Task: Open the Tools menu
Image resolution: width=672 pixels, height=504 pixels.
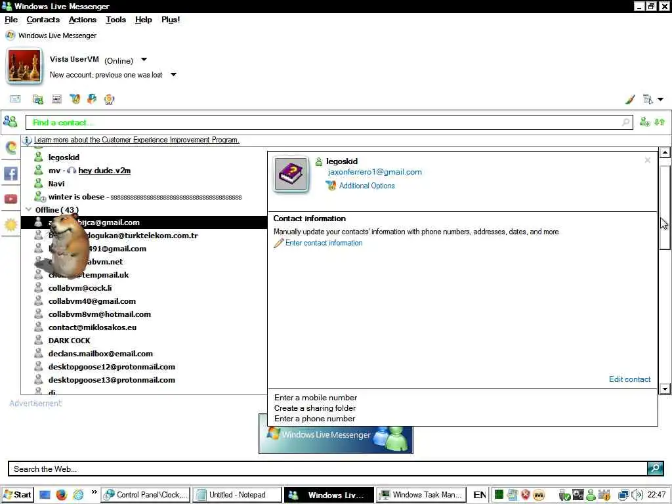Action: pos(115,20)
